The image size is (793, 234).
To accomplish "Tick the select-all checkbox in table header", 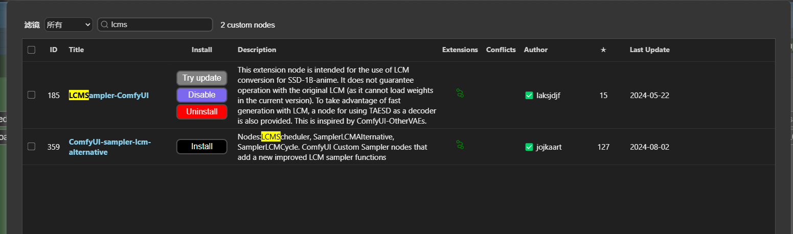I will [32, 50].
